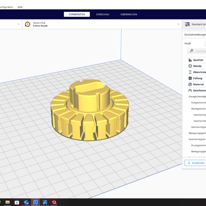
Task: Expand the Generic PLA material dropdown arrow
Action: coord(178,24)
